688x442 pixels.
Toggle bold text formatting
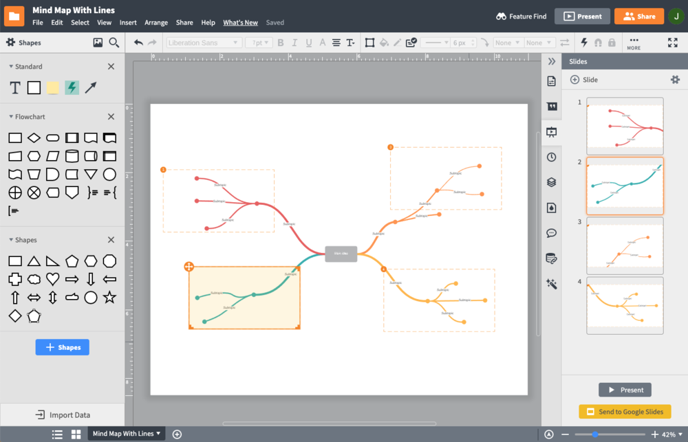pyautogui.click(x=280, y=43)
